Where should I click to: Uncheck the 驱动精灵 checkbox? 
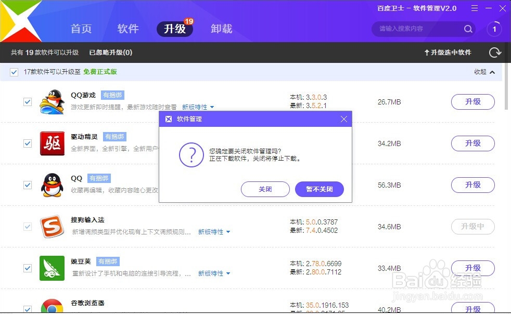click(28, 143)
